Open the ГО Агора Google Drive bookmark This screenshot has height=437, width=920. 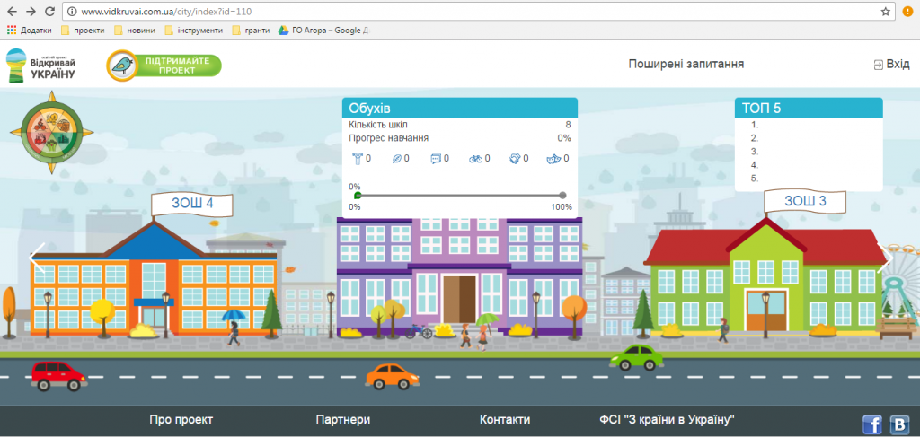[x=323, y=30]
